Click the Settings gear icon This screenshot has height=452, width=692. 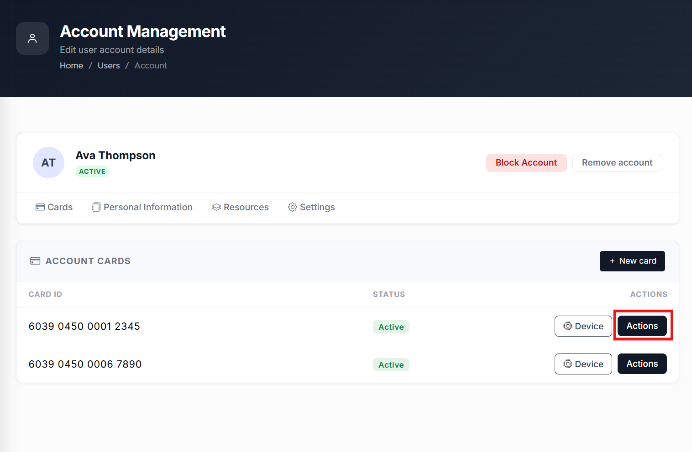point(293,207)
